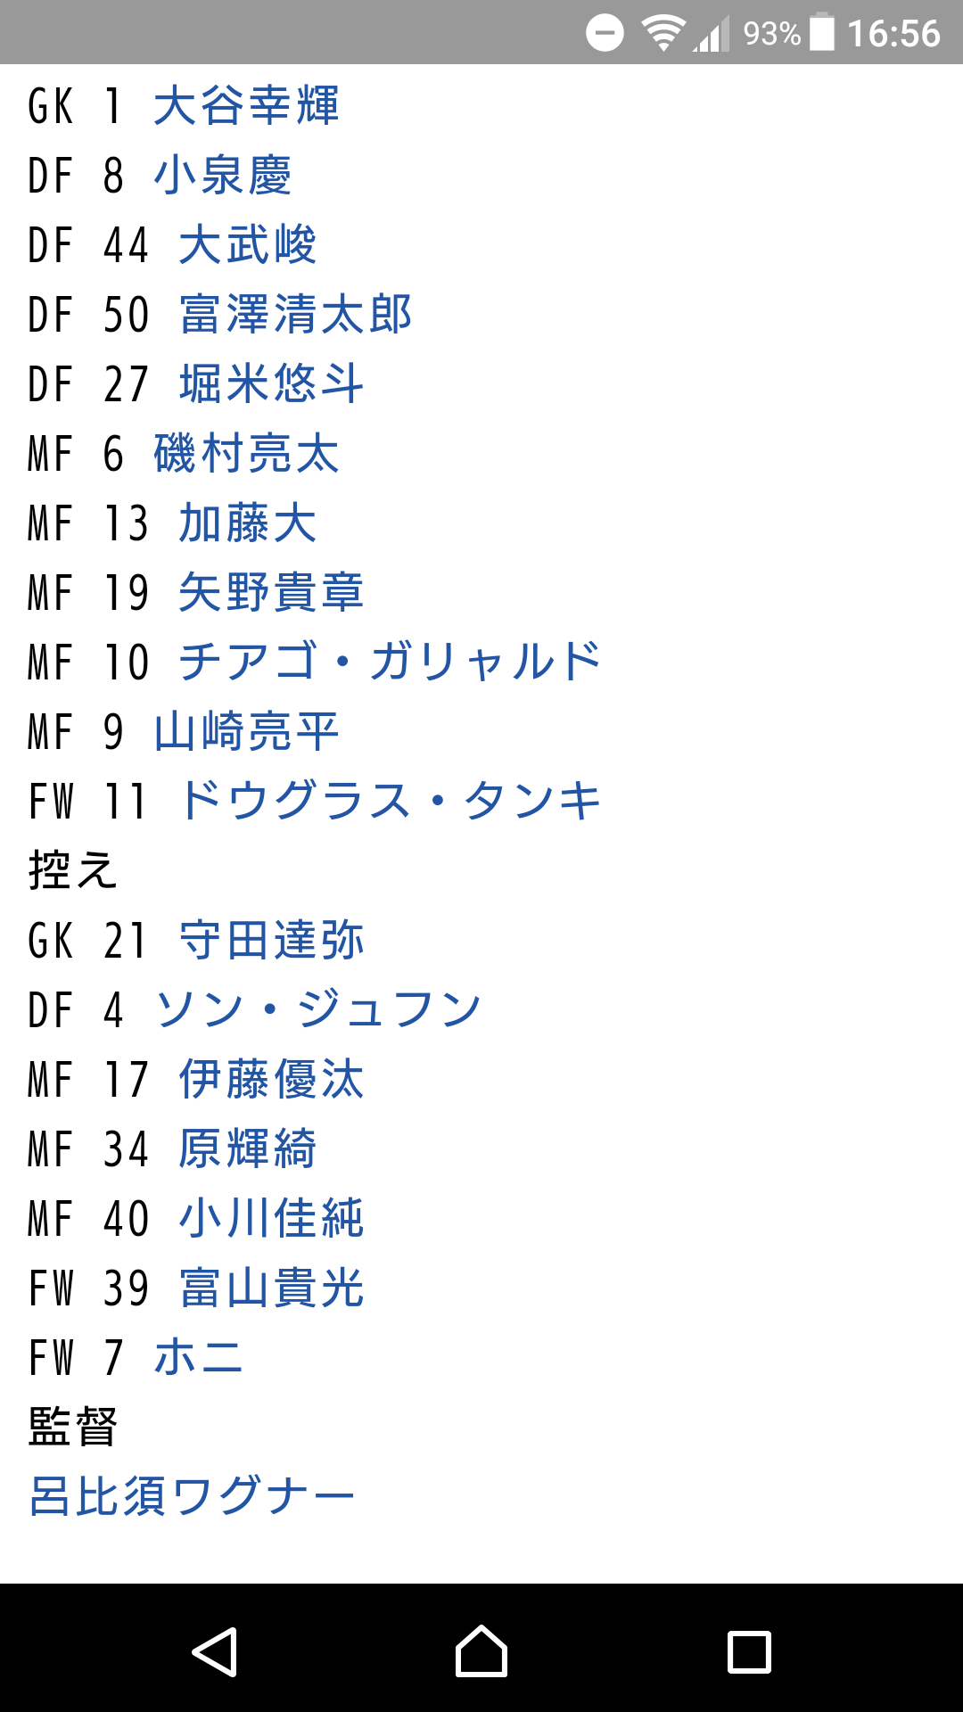This screenshot has height=1712, width=963.
Task: Select defender 富澤清太郎 link
Action: 295,314
